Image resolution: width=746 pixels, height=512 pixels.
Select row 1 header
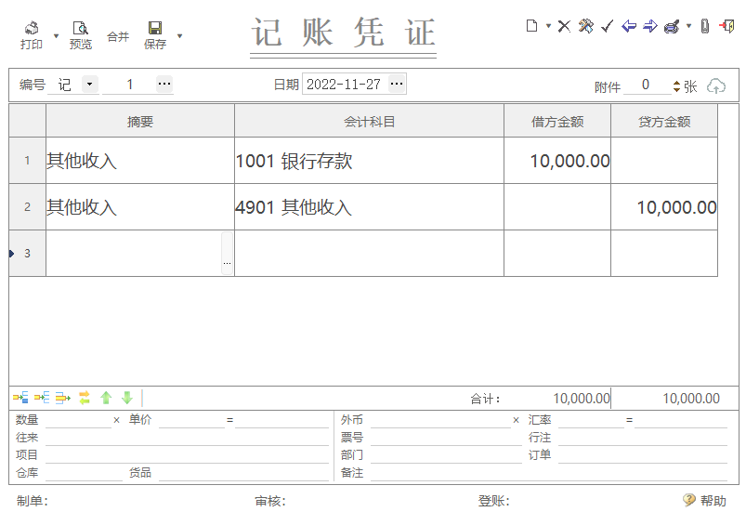pos(27,161)
